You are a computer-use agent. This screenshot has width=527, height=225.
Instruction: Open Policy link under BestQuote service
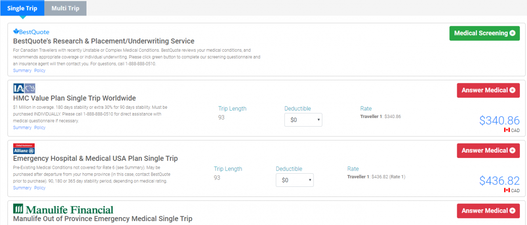(x=40, y=71)
